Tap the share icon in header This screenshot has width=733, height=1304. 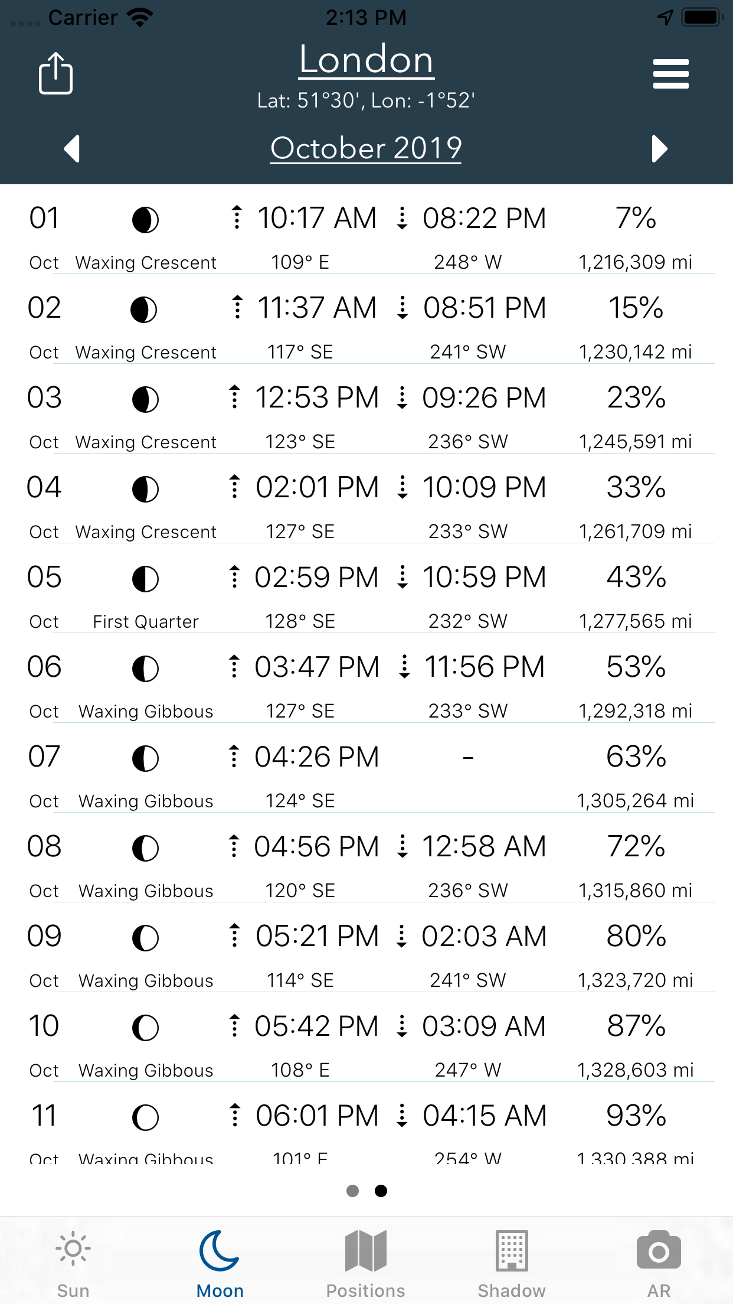[x=55, y=73]
